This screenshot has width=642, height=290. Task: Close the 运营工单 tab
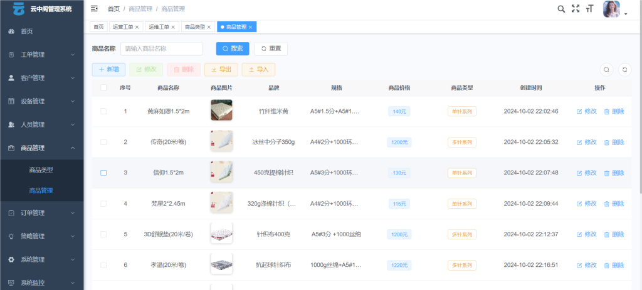(x=137, y=27)
